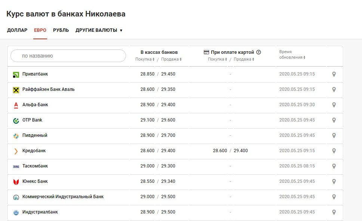Click the OTP Bank logo icon

pos(16,120)
